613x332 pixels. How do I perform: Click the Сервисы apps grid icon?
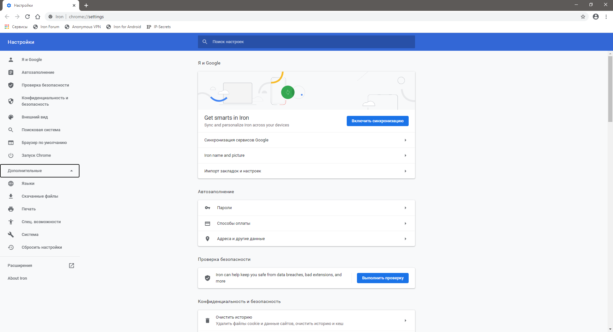point(7,27)
